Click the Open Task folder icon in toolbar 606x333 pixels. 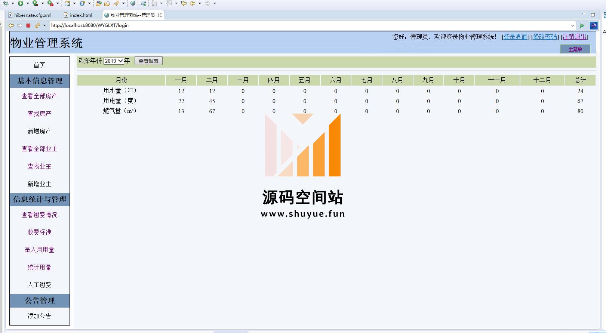[107, 3]
